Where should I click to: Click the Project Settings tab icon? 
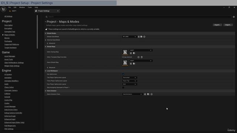tap(36, 11)
